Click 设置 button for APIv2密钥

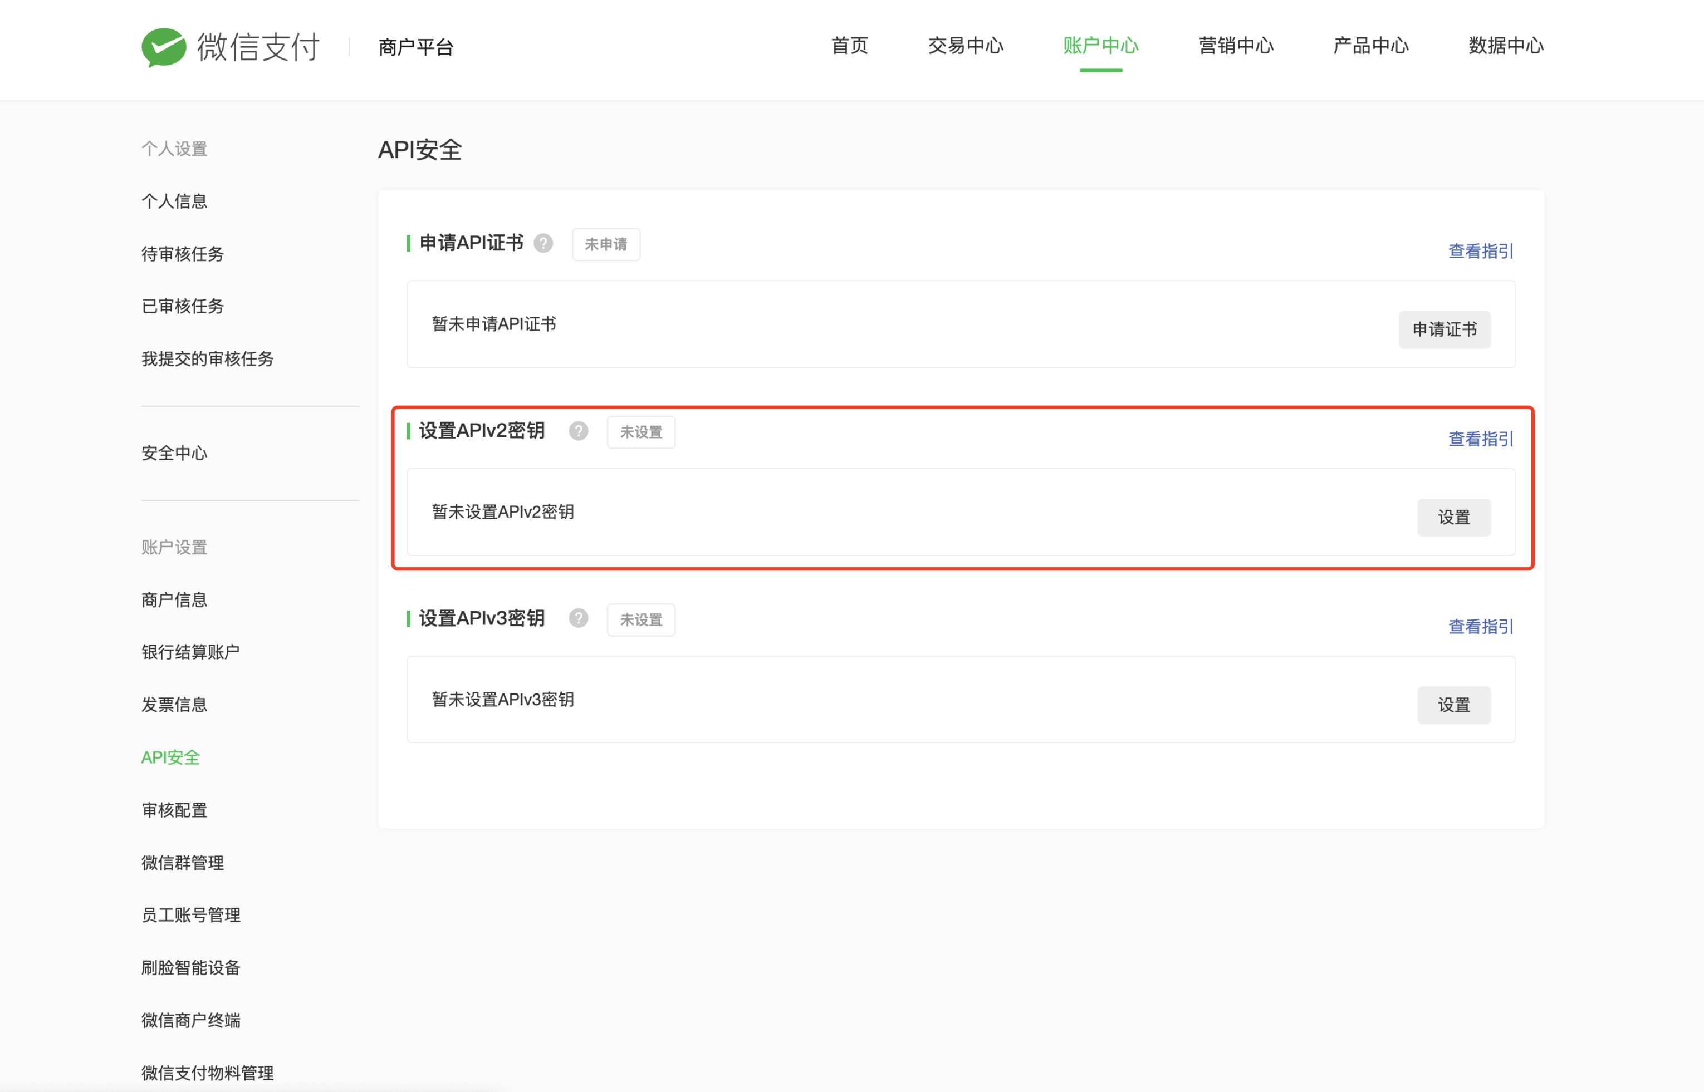[1453, 518]
